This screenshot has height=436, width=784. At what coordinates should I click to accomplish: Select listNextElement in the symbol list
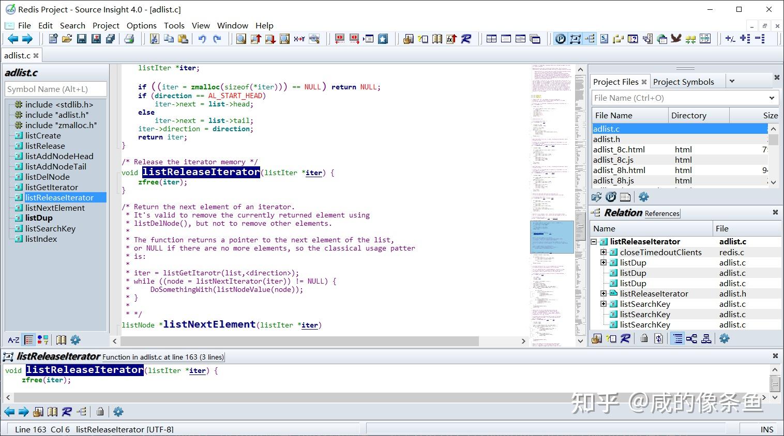click(55, 208)
